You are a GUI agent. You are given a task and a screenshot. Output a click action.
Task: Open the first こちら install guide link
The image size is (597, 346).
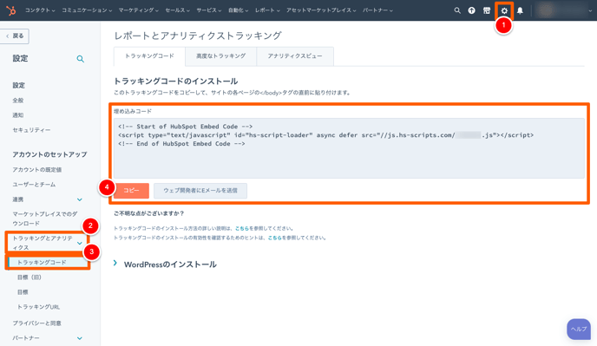(x=242, y=229)
